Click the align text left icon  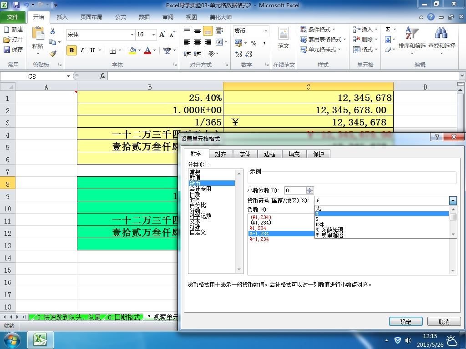click(x=187, y=42)
